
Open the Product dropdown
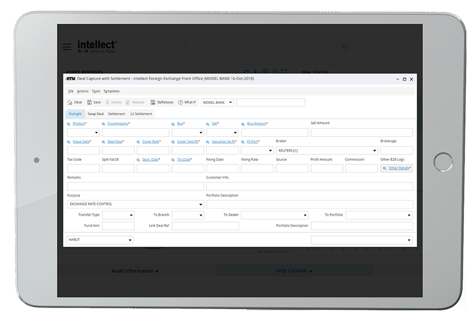(x=83, y=132)
